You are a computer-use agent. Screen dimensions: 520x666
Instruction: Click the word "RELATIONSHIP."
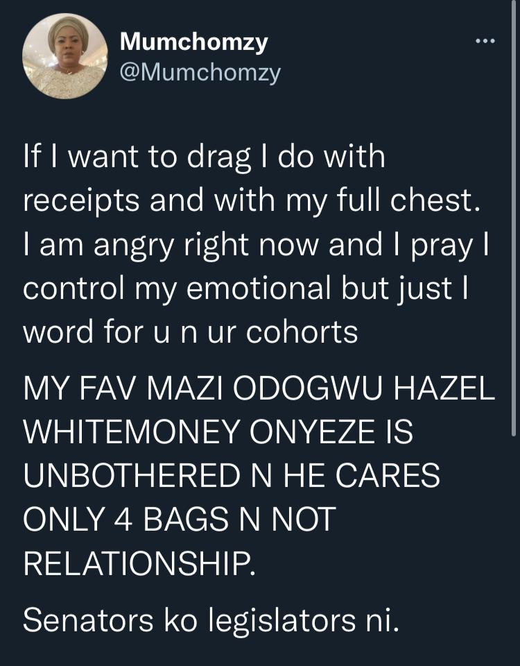(139, 563)
